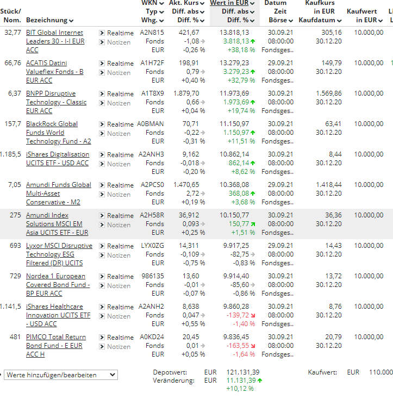393x399 pixels.
Task: Sort by Diff. abs under Akt. Kurs
Action: 188,11
